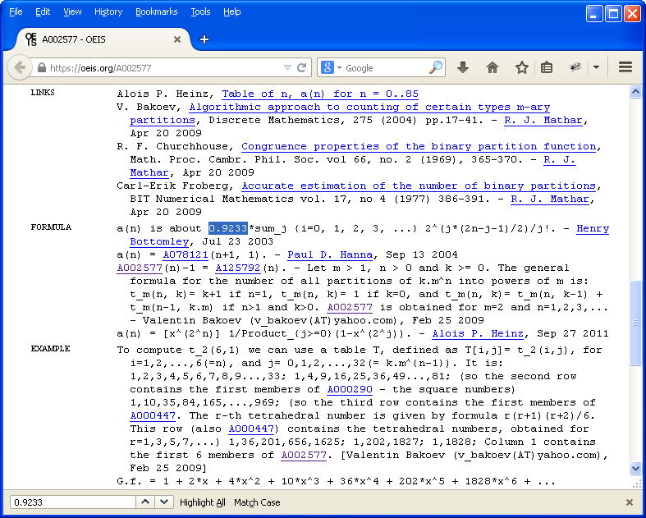Click the EXAMPLE section label
This screenshot has height=518, width=646.
tap(50, 349)
